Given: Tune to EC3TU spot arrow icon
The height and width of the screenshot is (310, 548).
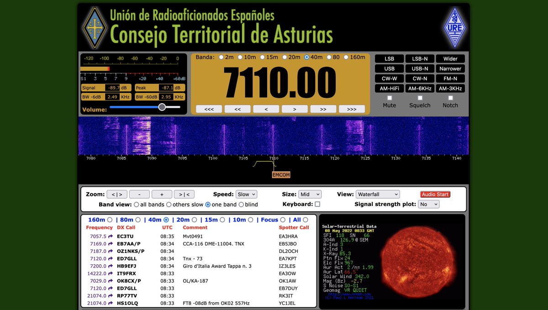Looking at the screenshot, I should [110, 236].
